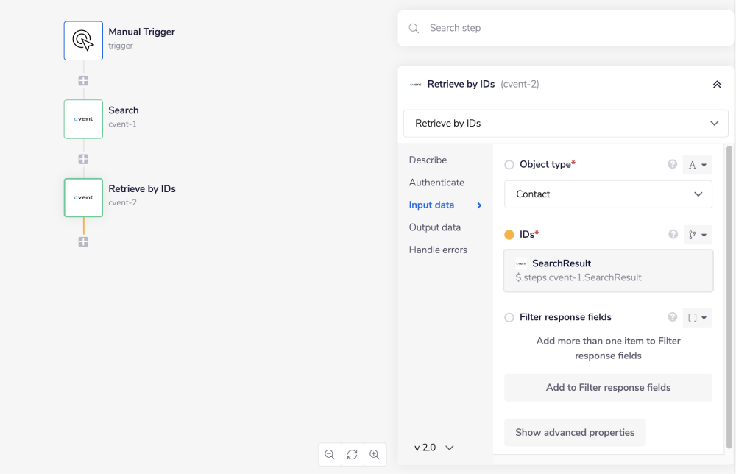
Task: Switch to the Authenticate section
Action: click(436, 183)
